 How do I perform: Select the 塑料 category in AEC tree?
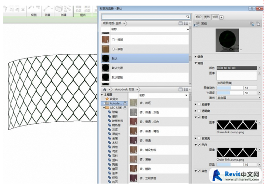pos(113,160)
